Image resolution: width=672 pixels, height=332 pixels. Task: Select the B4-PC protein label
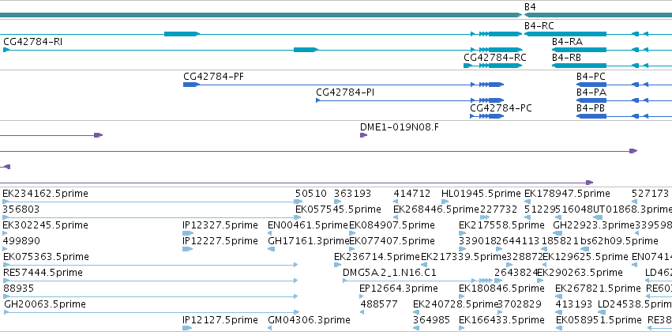591,77
